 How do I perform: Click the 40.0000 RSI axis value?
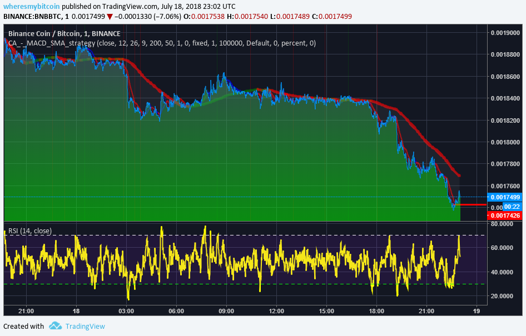tap(502, 272)
